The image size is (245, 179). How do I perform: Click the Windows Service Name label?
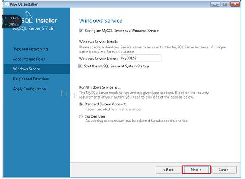point(98,59)
